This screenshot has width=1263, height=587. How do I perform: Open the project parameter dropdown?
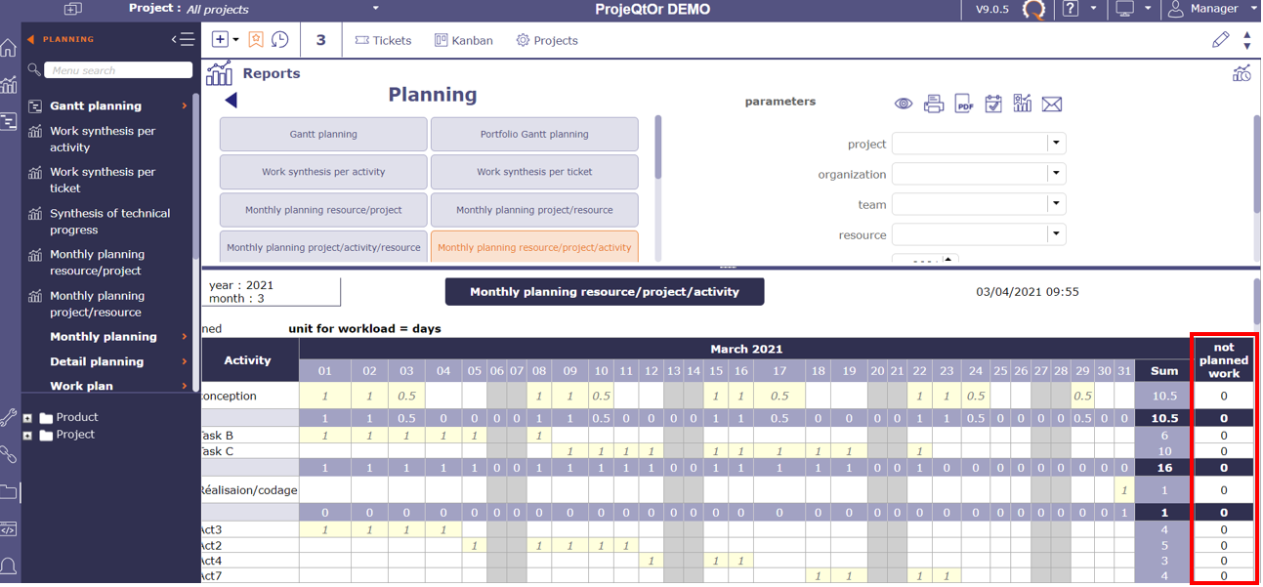(x=1056, y=144)
